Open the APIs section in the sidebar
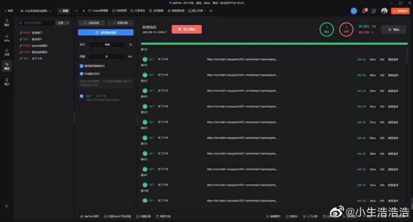This screenshot has height=222, width=413. 7,38
